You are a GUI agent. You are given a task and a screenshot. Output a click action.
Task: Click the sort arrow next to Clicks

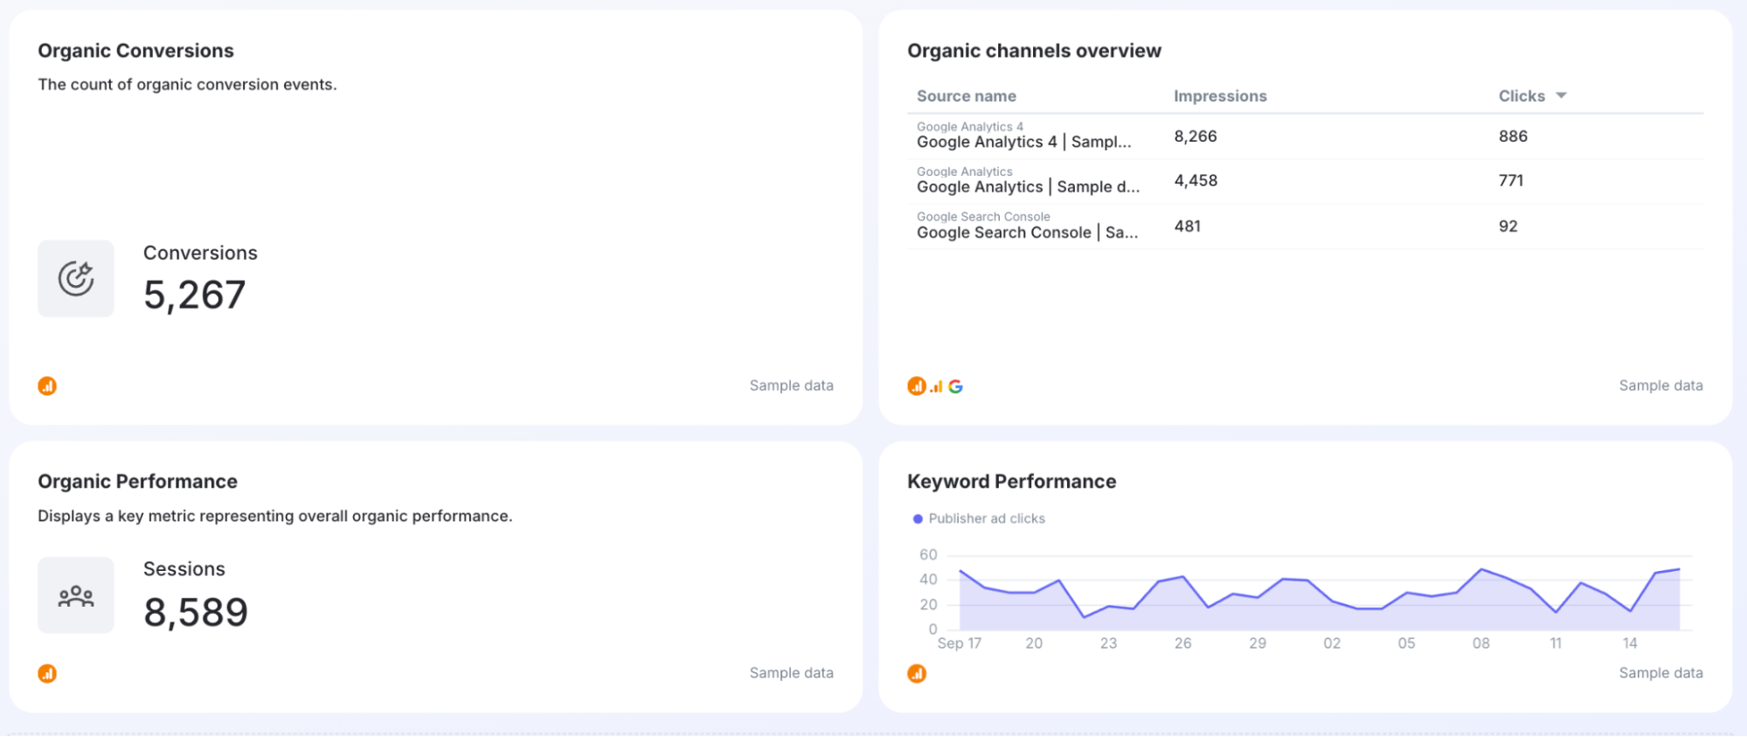[1561, 95]
